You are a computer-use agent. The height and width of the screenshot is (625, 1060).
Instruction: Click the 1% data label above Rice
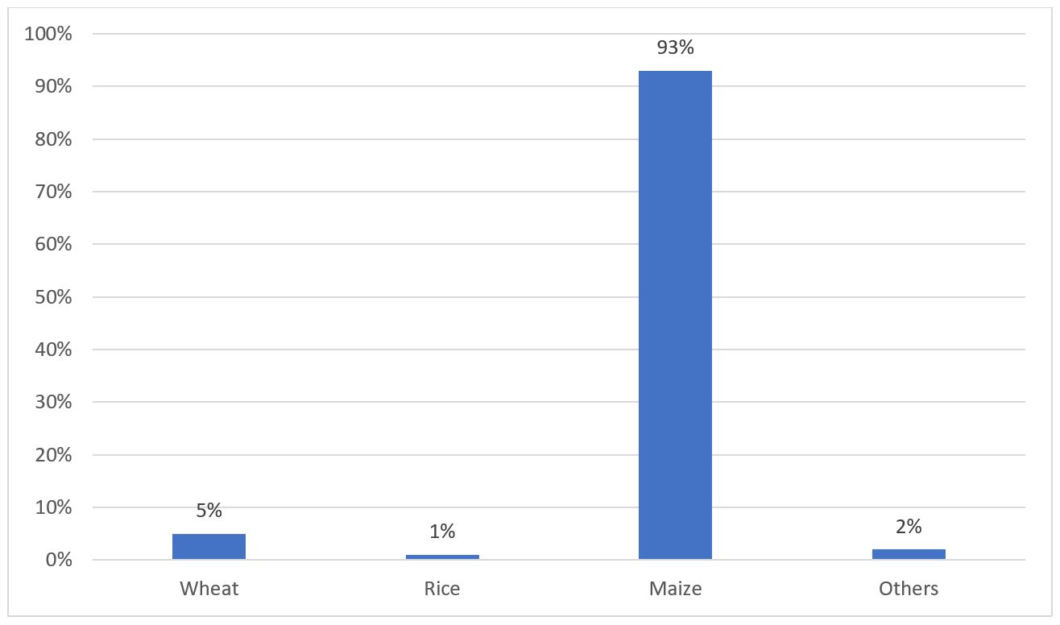pyautogui.click(x=442, y=532)
